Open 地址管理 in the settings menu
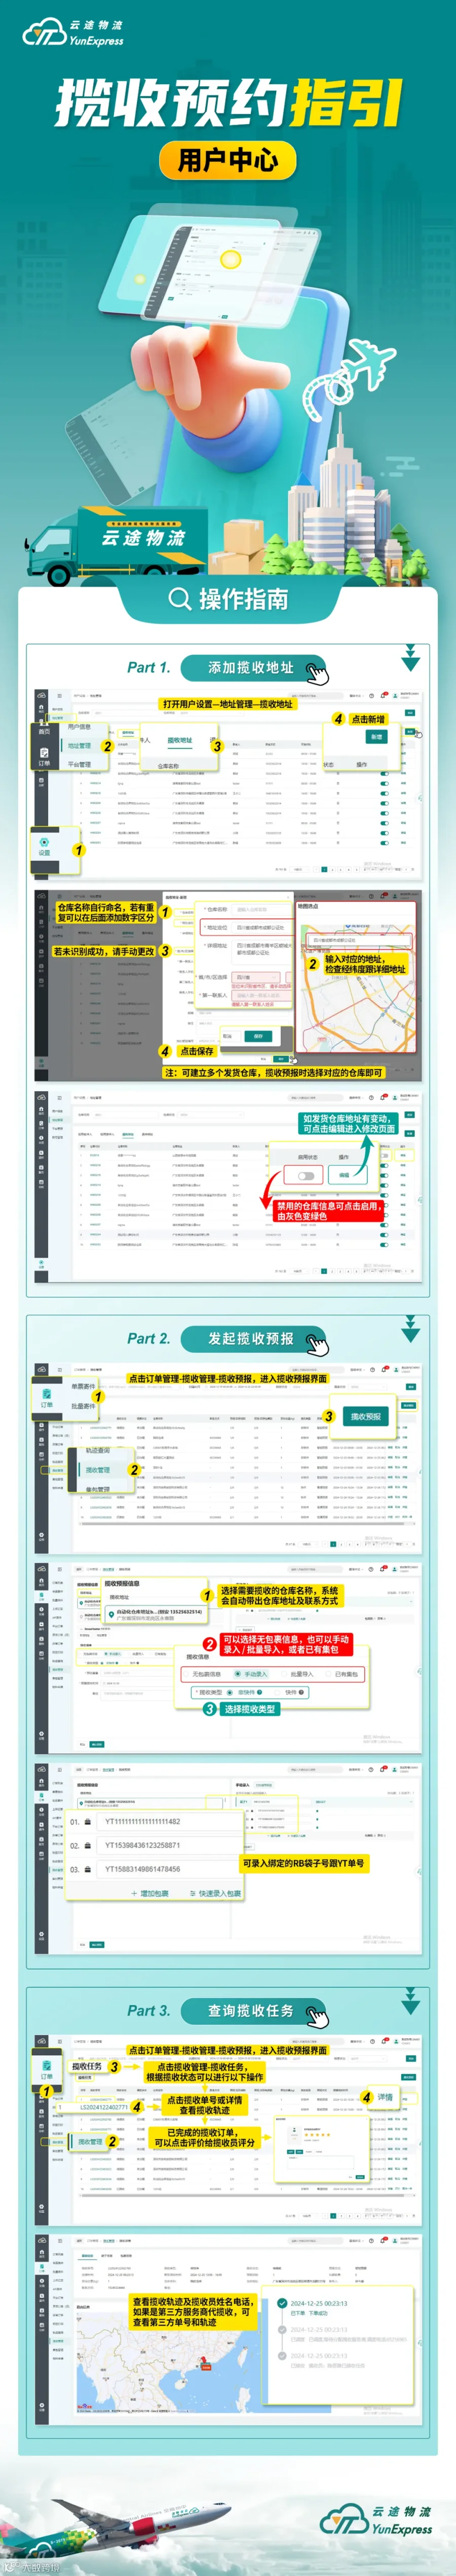456x2576 pixels. tap(79, 745)
